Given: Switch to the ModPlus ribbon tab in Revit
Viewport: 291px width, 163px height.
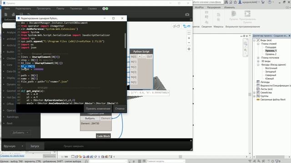Looking at the screenshot, I should pos(199,7).
